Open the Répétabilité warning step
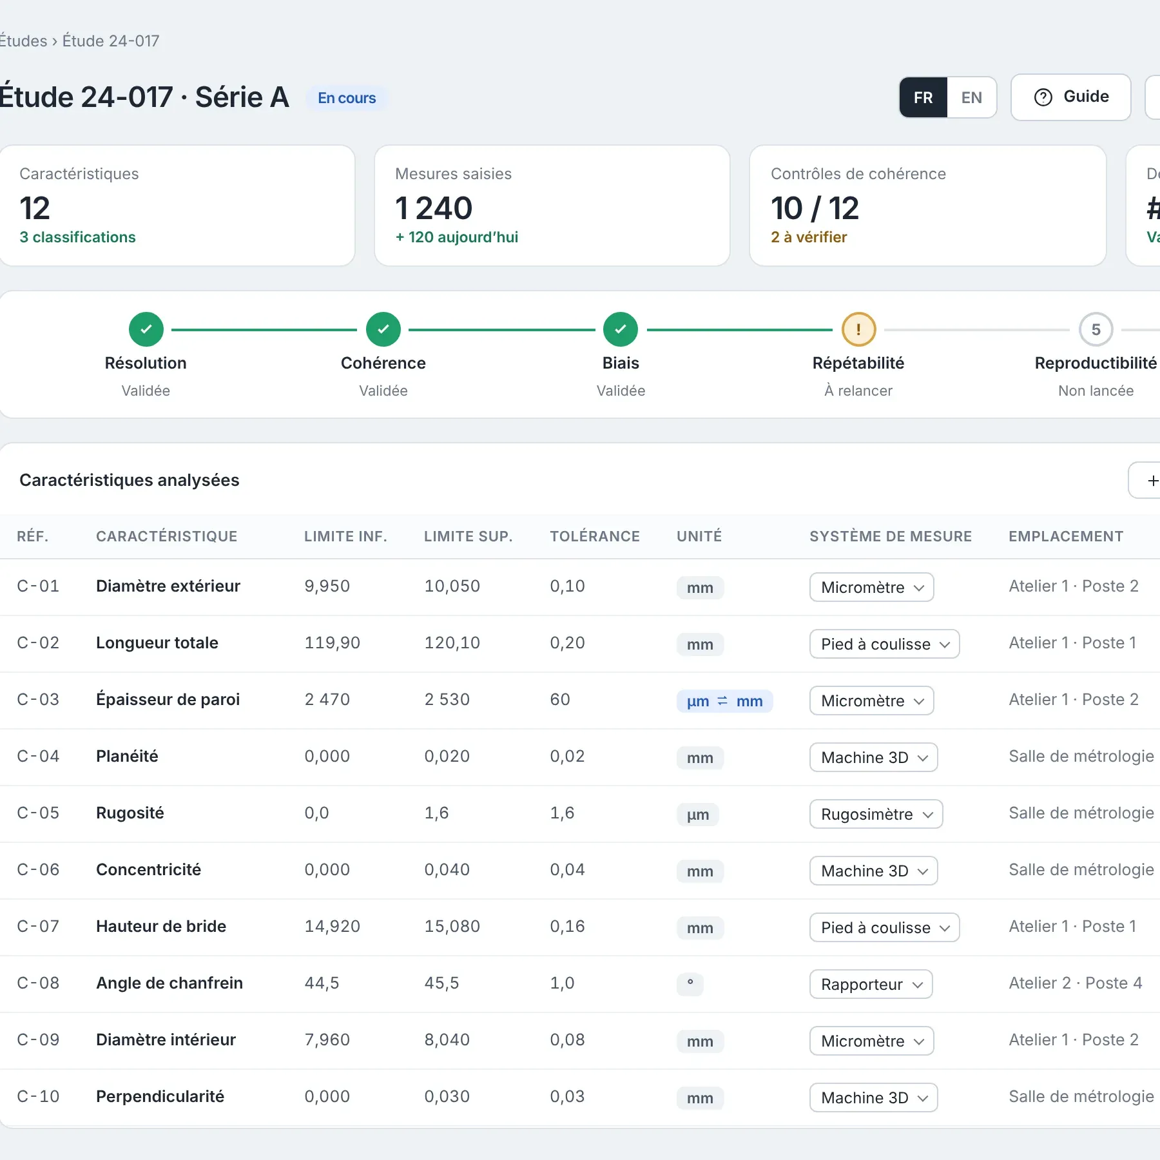Image resolution: width=1160 pixels, height=1160 pixels. pyautogui.click(x=858, y=329)
